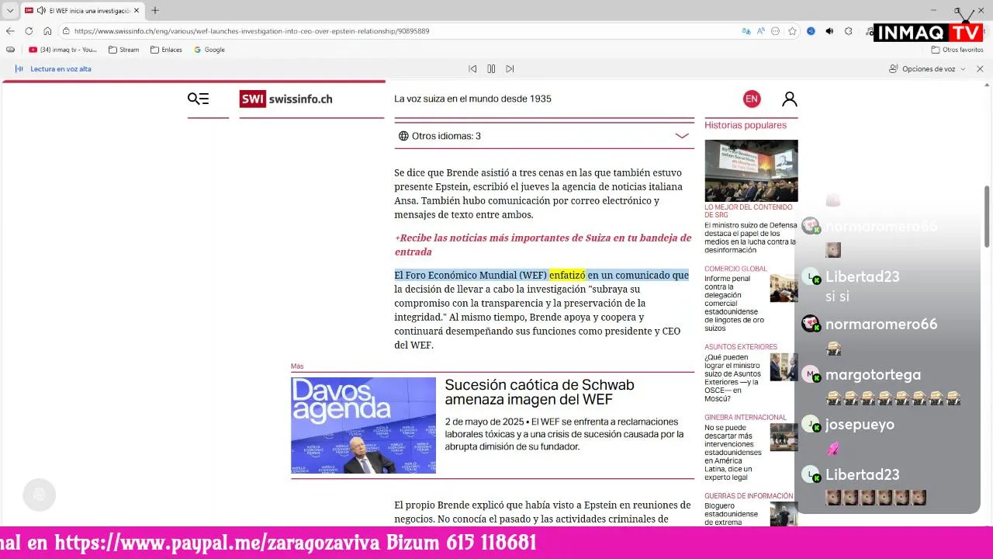Open 'Sucesión caótica de Schwab' headline
The image size is (993, 559).
(x=539, y=392)
